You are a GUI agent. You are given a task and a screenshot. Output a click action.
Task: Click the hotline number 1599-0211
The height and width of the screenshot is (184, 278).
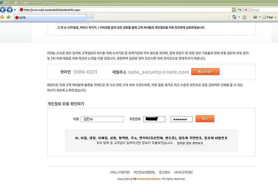[85, 72]
